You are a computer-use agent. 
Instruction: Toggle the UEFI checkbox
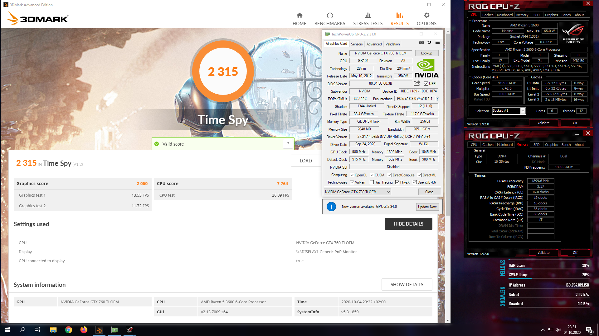(x=426, y=83)
